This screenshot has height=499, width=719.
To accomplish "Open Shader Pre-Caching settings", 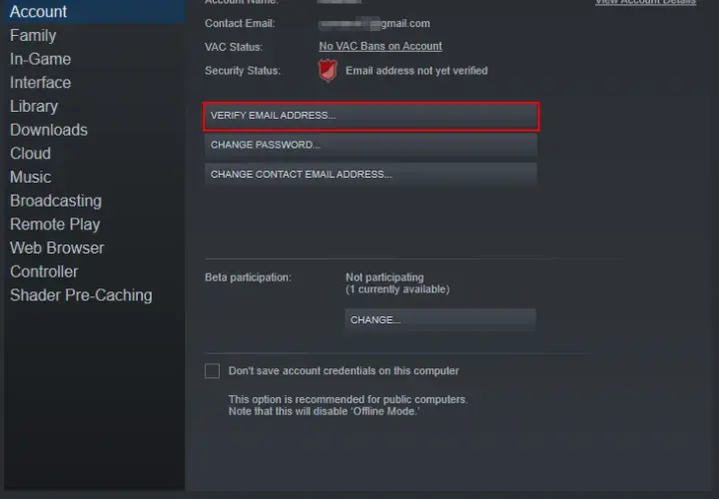I will pyautogui.click(x=81, y=295).
